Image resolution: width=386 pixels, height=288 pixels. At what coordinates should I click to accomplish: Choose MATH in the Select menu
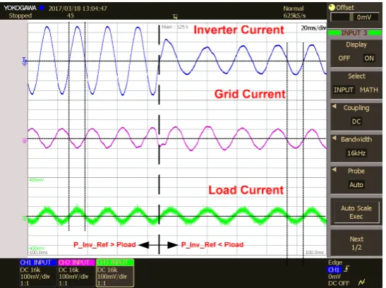[368, 90]
